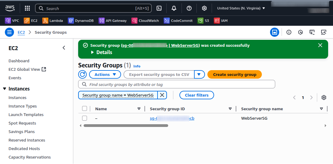Open the export options dropdown arrow

(199, 74)
